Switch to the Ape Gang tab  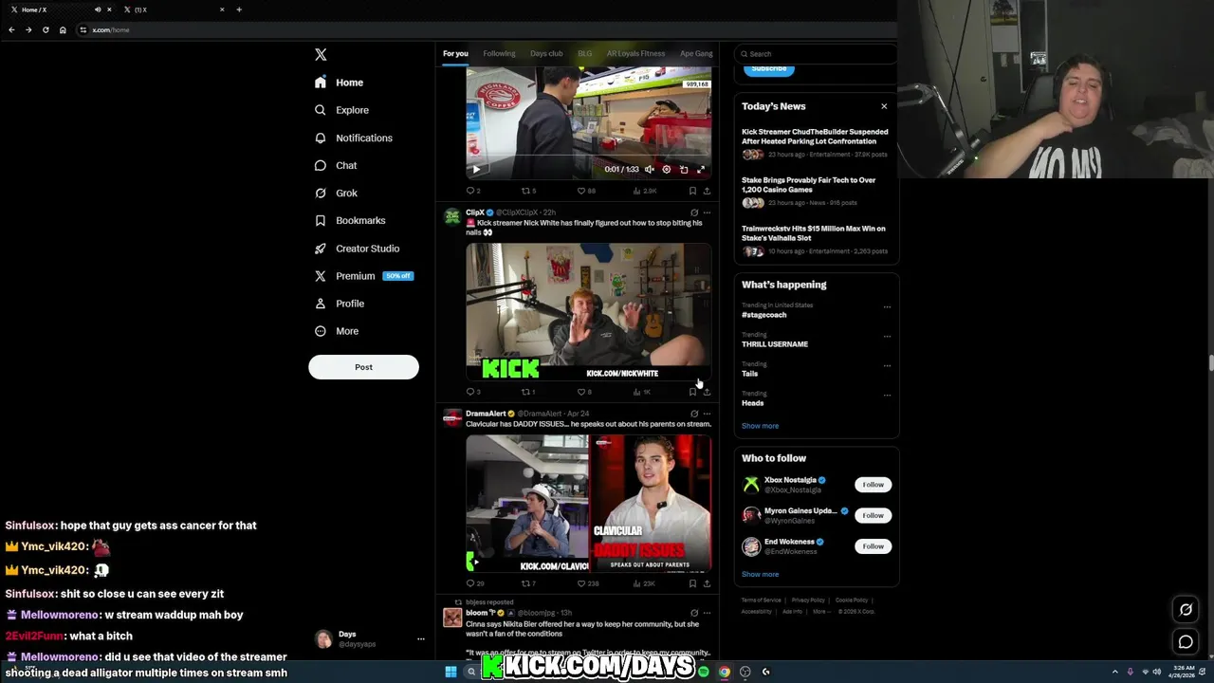[696, 54]
